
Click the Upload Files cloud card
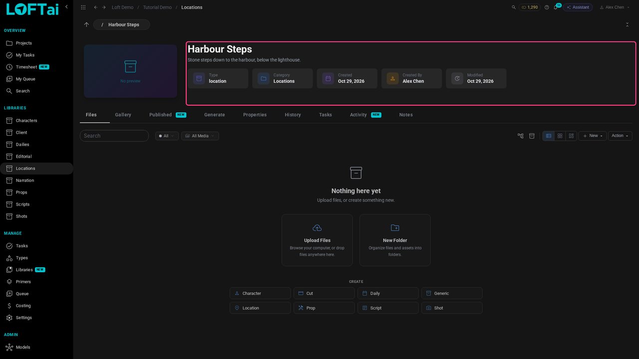tap(317, 240)
